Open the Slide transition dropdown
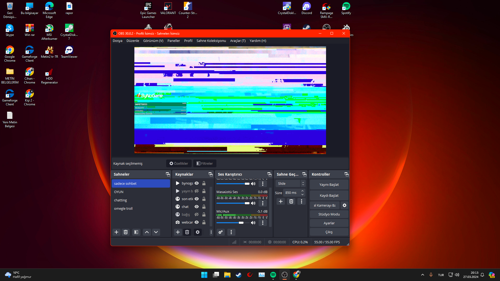The width and height of the screenshot is (500, 281). [290, 183]
